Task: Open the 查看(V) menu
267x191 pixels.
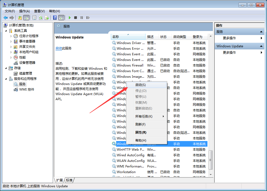Action: pos(39,11)
